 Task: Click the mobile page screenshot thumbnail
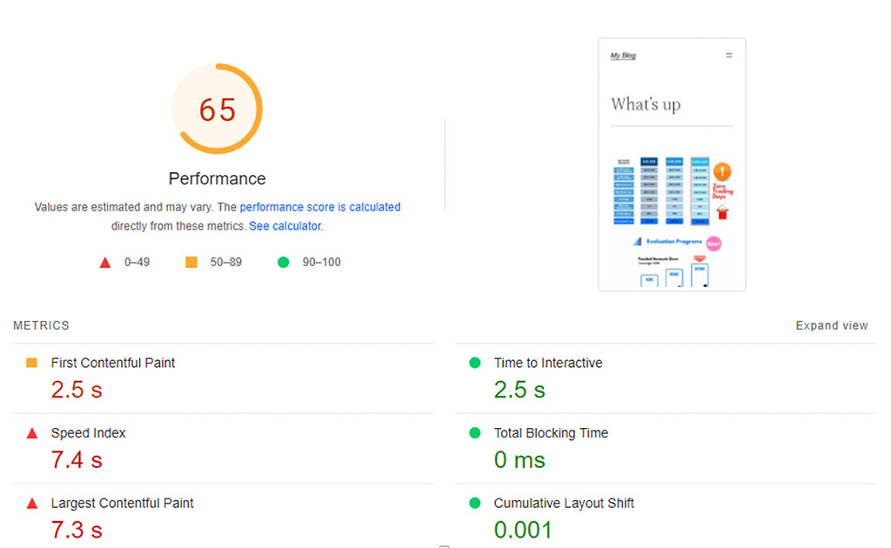(x=672, y=164)
